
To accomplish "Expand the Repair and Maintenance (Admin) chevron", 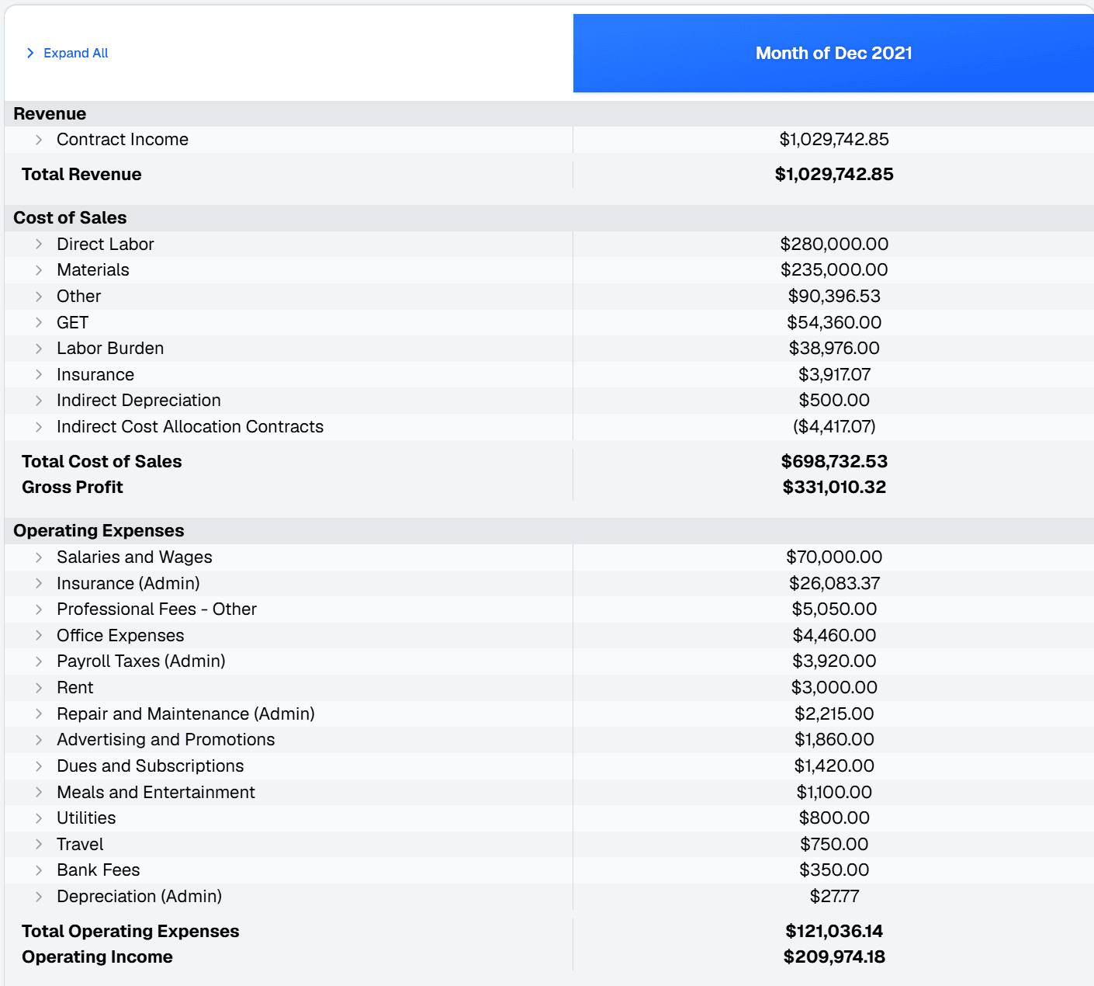I will 39,713.
